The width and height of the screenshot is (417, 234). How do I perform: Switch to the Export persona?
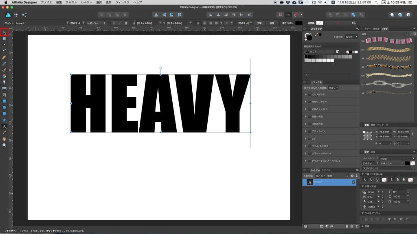coord(24,15)
